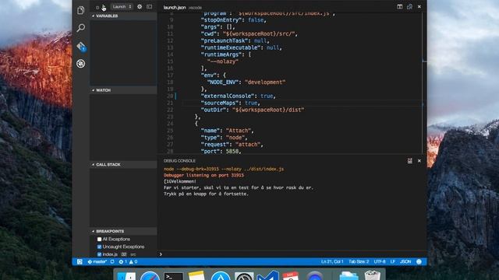Open Downloads folder in the dock
The width and height of the screenshot is (499, 280).
pos(349,275)
